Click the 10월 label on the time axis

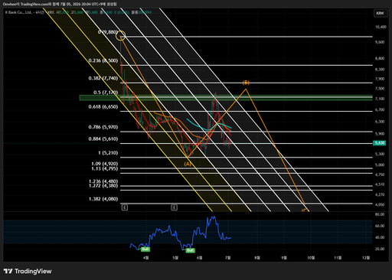(311, 258)
